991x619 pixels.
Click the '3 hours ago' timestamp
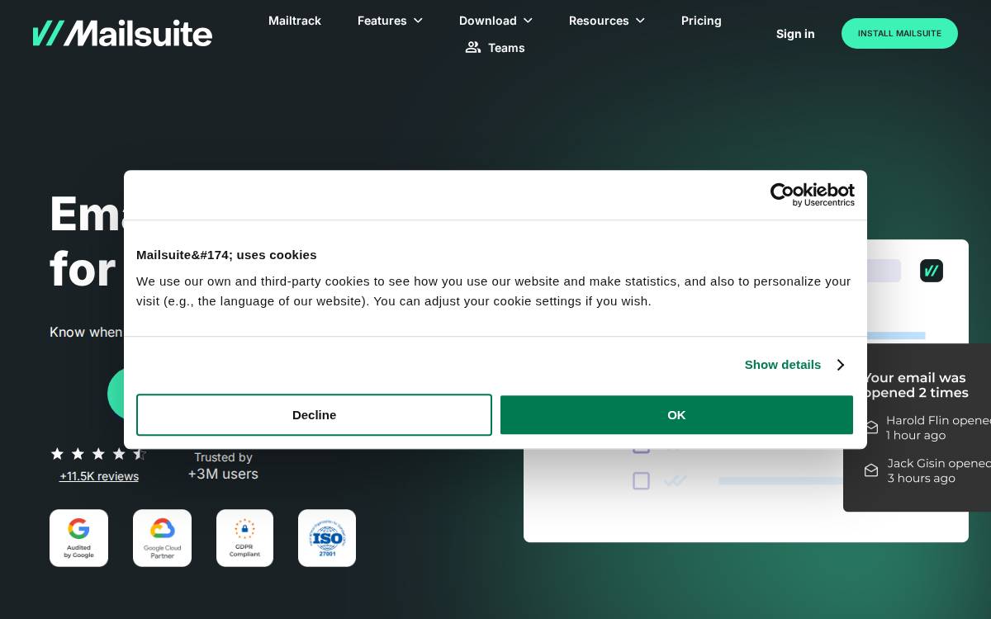tap(922, 478)
